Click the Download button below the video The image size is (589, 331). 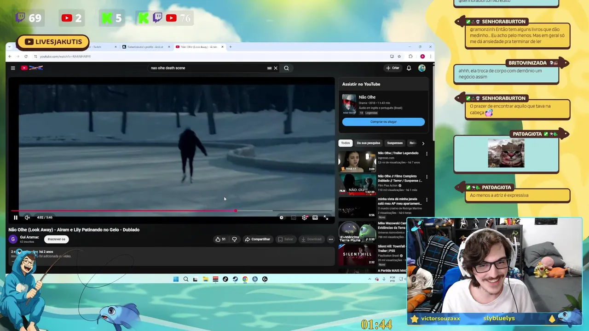(x=312, y=239)
